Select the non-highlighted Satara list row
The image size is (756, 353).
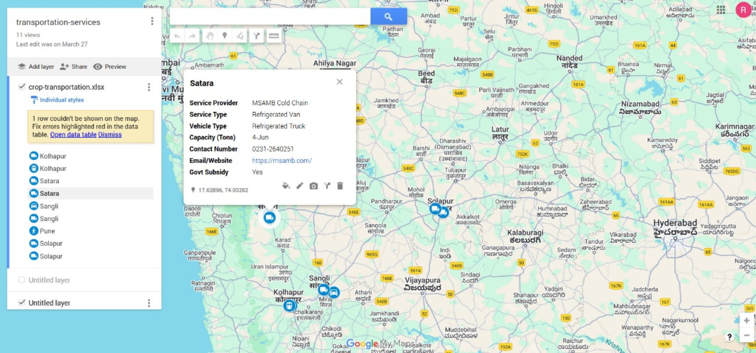[91, 181]
